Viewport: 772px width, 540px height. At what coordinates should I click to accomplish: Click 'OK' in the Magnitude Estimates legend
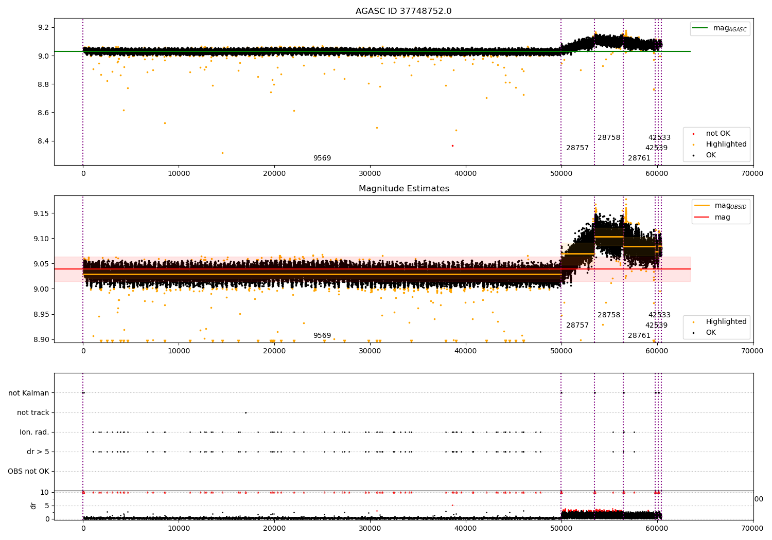coord(705,333)
